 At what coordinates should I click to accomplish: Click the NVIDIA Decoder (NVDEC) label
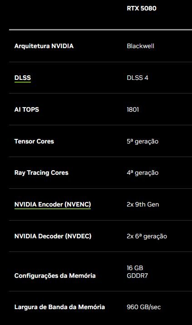tap(53, 236)
